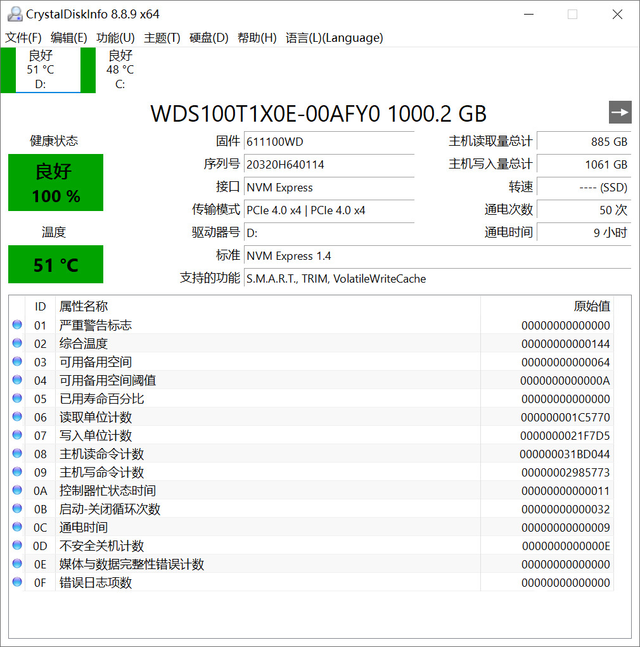Screen dimensions: 640x647
Task: Open the 编辑(E) menu
Action: pyautogui.click(x=68, y=38)
